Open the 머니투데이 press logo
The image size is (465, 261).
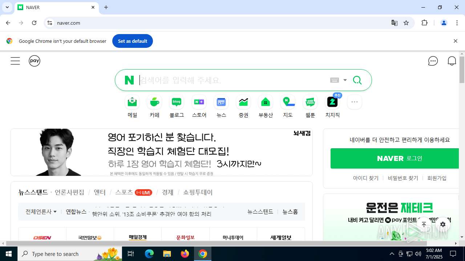pyautogui.click(x=233, y=237)
